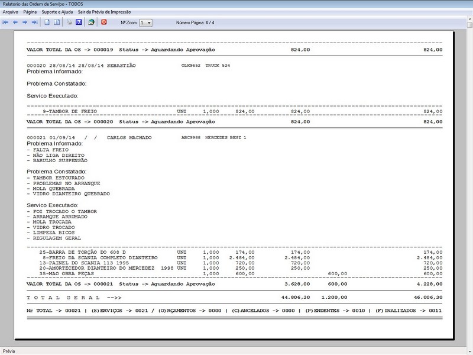Jump to the last page
The width and height of the screenshot is (473, 355).
[x=34, y=22]
